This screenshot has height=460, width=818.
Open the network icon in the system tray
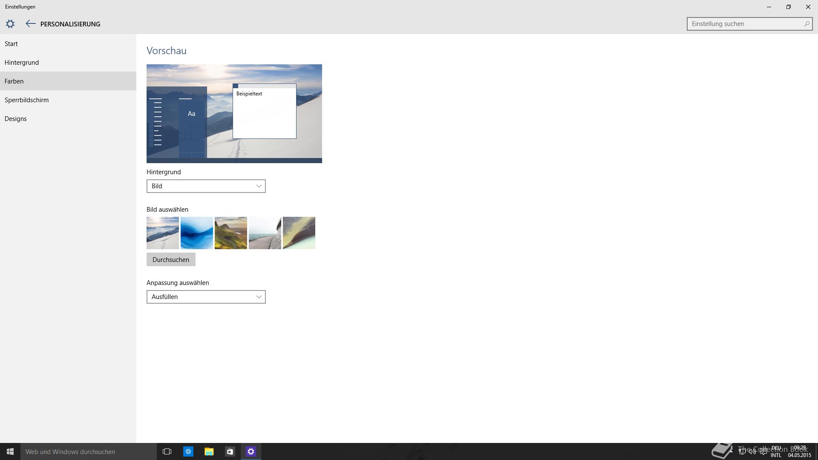point(742,451)
